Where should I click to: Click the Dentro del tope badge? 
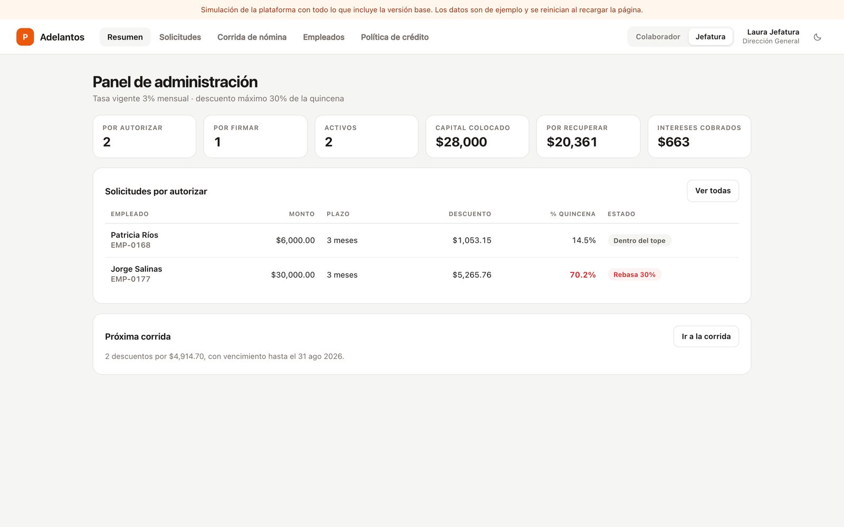tap(639, 240)
